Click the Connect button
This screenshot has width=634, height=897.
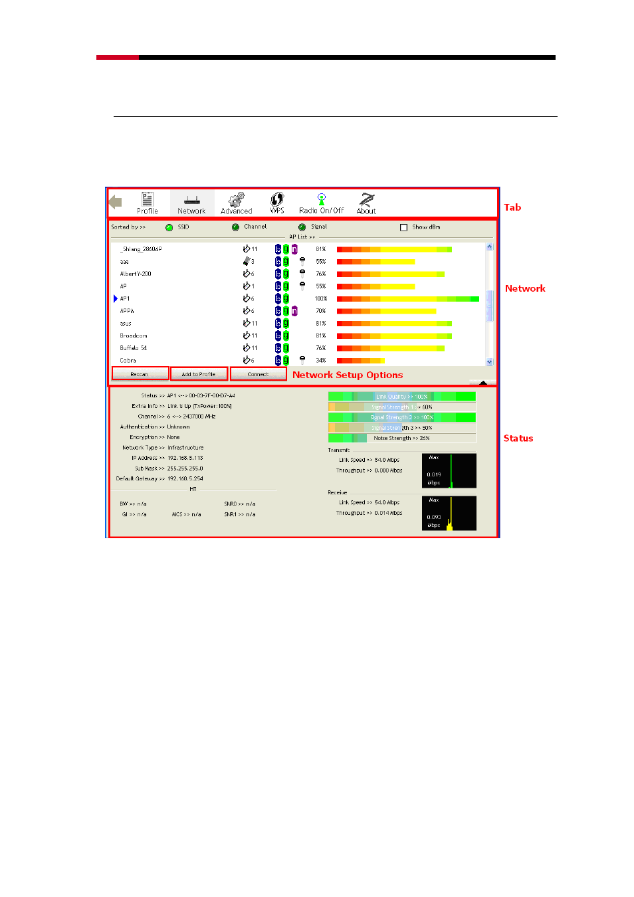(x=258, y=374)
